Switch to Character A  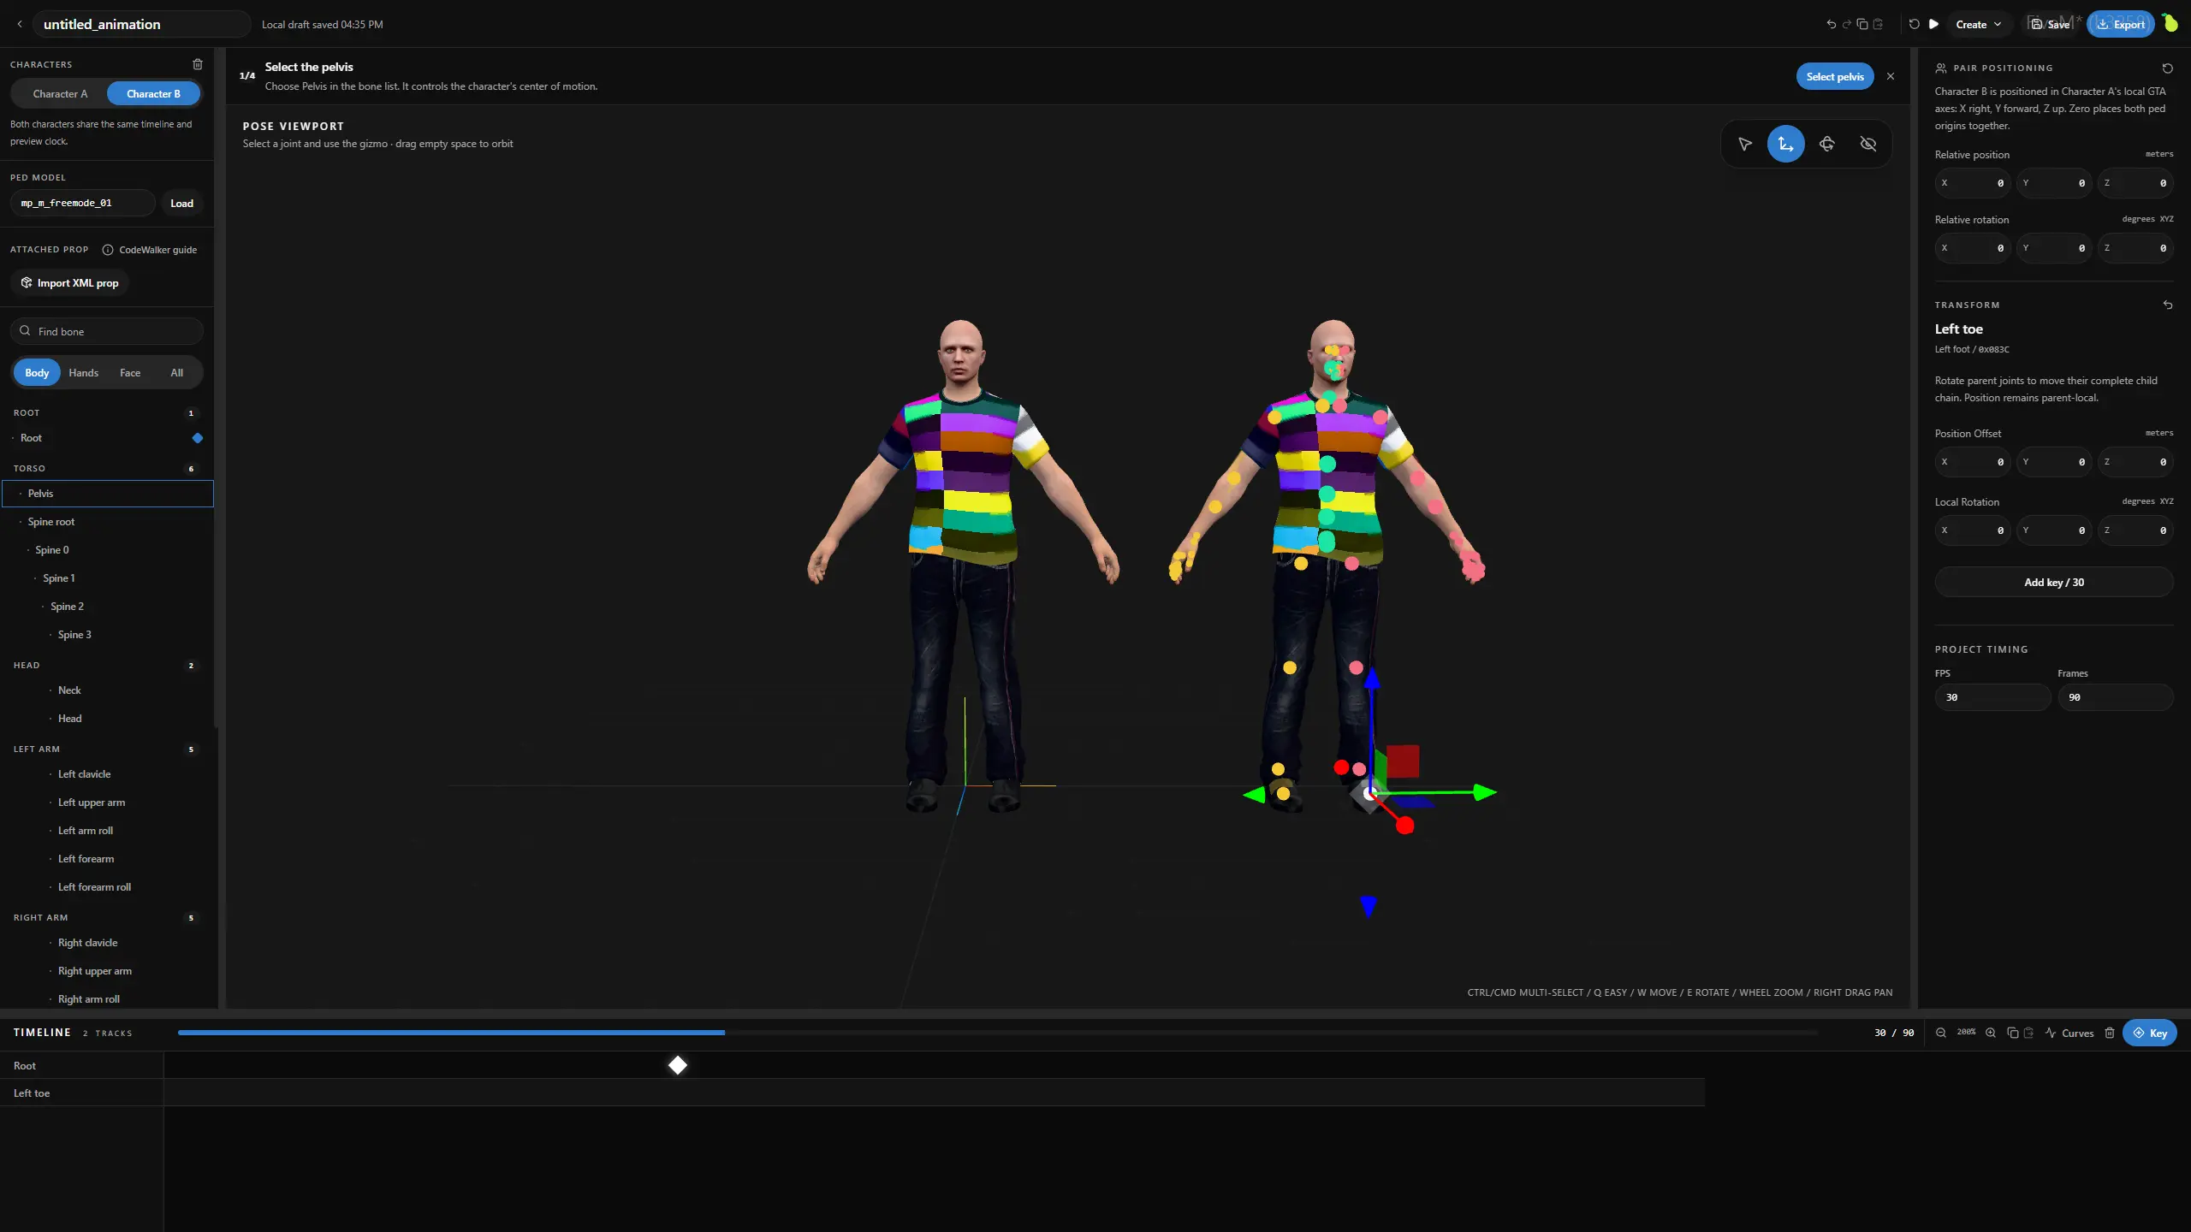click(x=60, y=94)
